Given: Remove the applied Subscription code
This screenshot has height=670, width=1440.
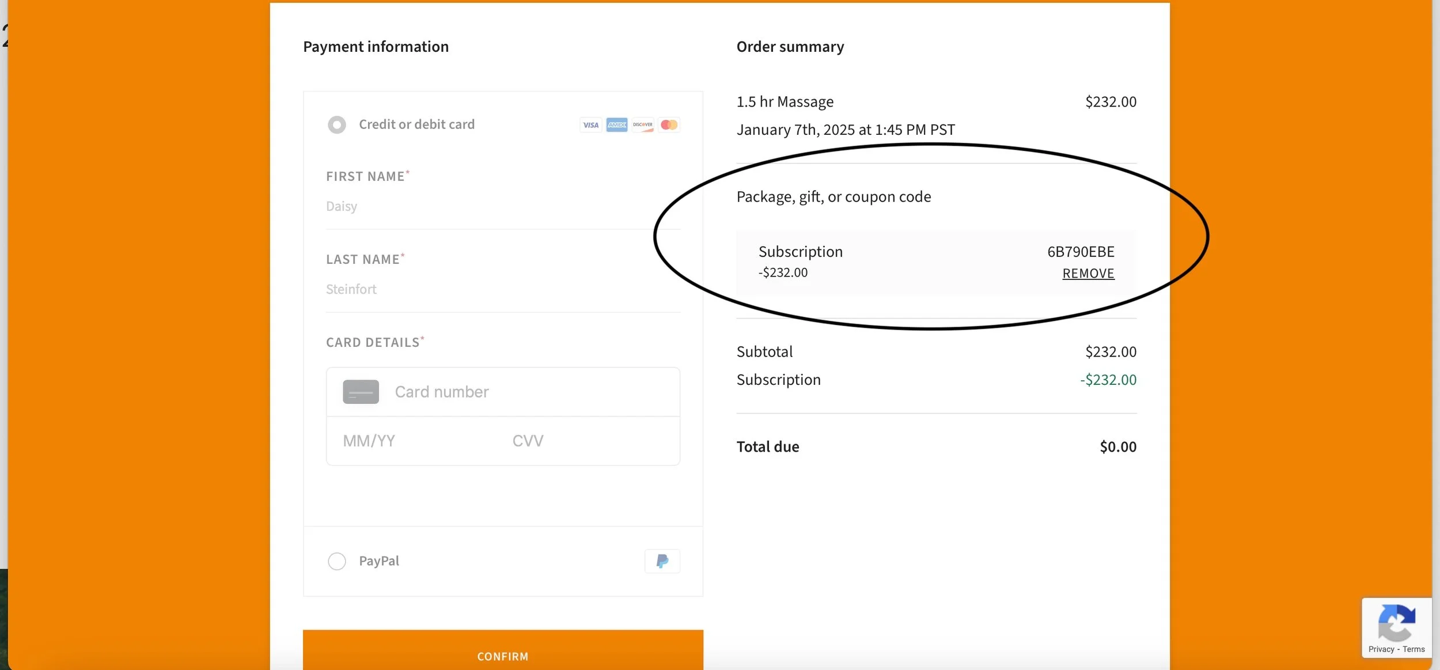Looking at the screenshot, I should point(1088,274).
